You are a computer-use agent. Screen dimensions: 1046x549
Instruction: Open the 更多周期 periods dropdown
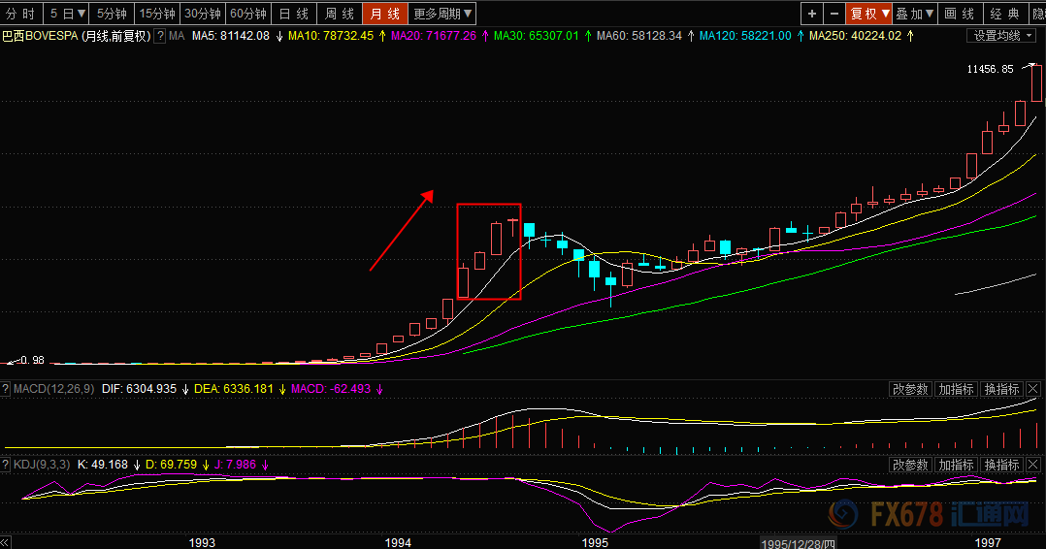point(442,14)
